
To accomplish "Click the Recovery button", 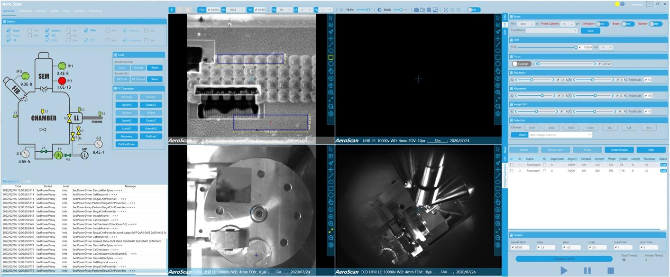I will click(126, 136).
